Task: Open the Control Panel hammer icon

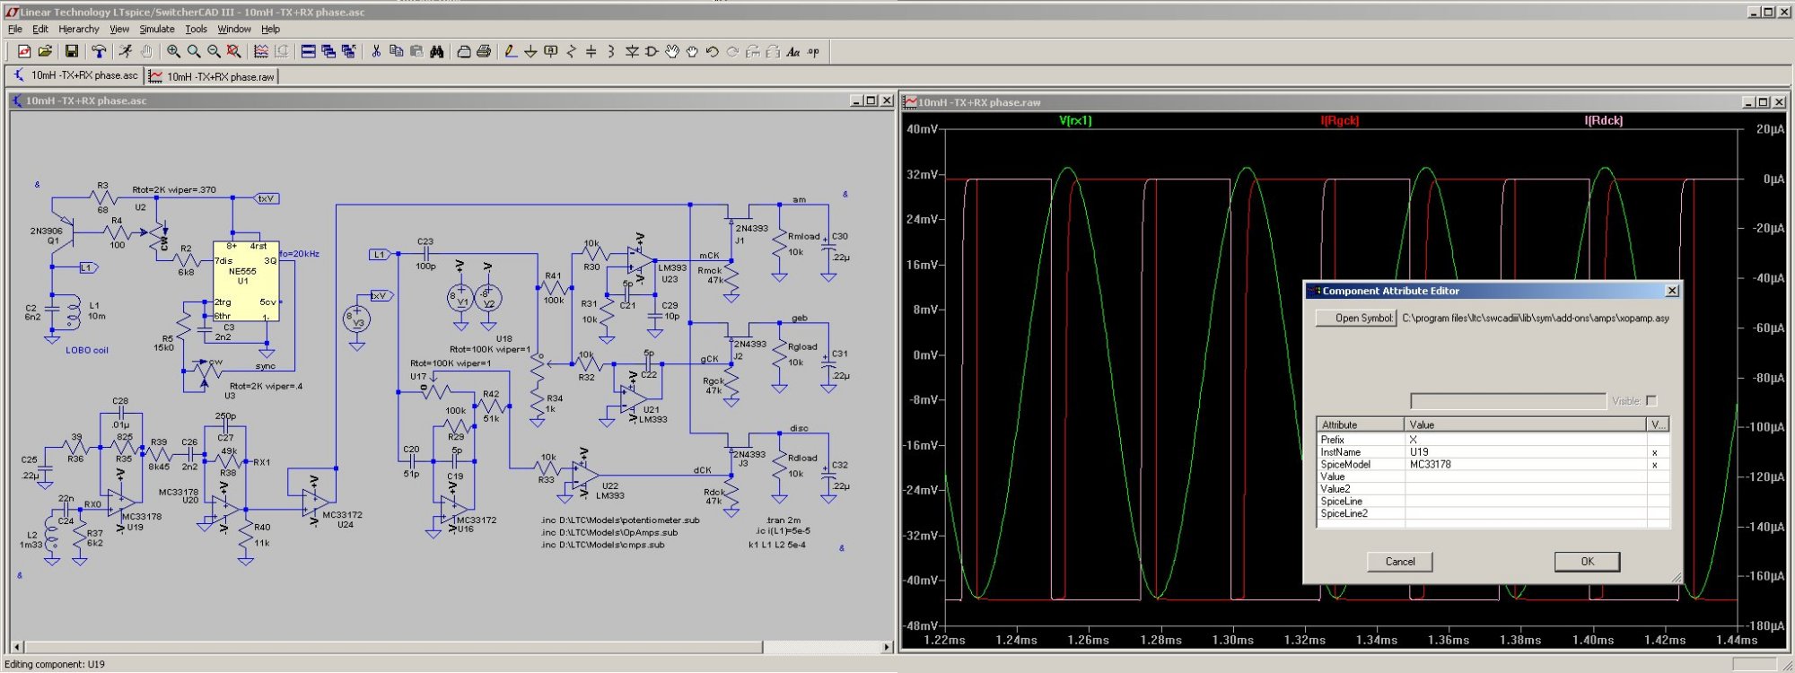Action: pyautogui.click(x=99, y=52)
